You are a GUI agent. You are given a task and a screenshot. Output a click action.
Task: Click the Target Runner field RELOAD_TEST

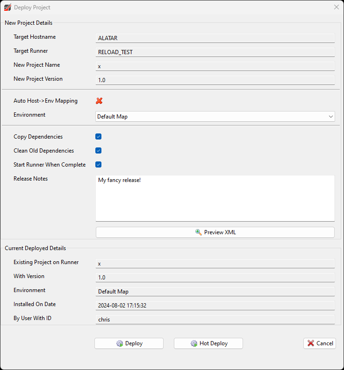[x=215, y=52]
